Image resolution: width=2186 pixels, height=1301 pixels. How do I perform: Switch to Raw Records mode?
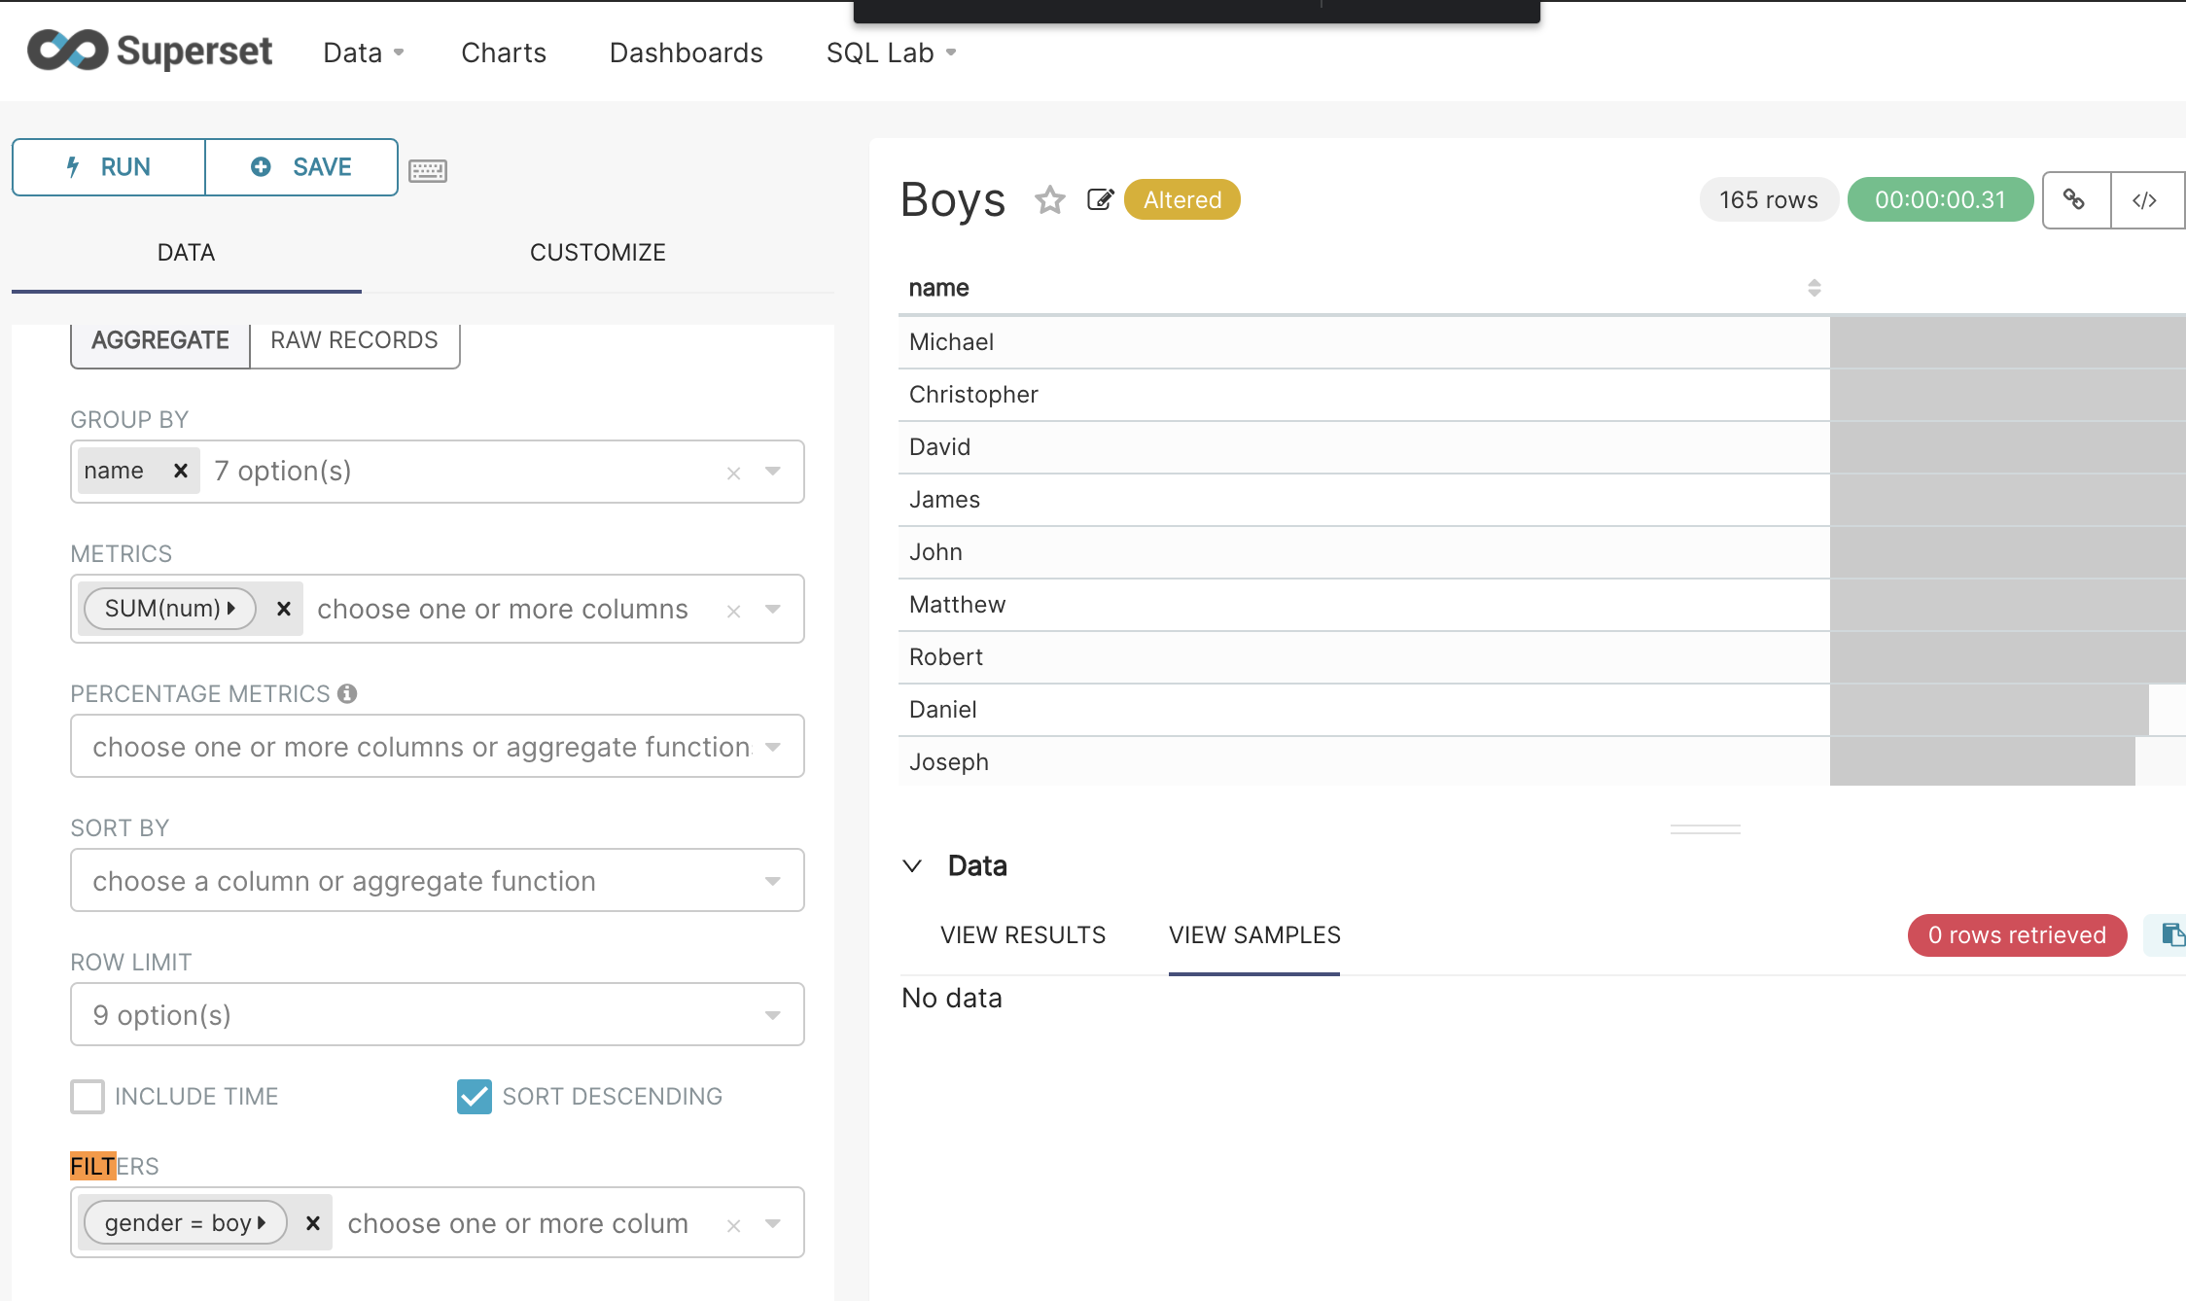click(x=354, y=339)
